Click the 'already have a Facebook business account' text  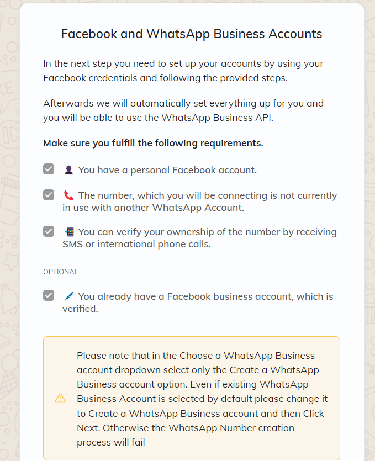click(x=198, y=303)
